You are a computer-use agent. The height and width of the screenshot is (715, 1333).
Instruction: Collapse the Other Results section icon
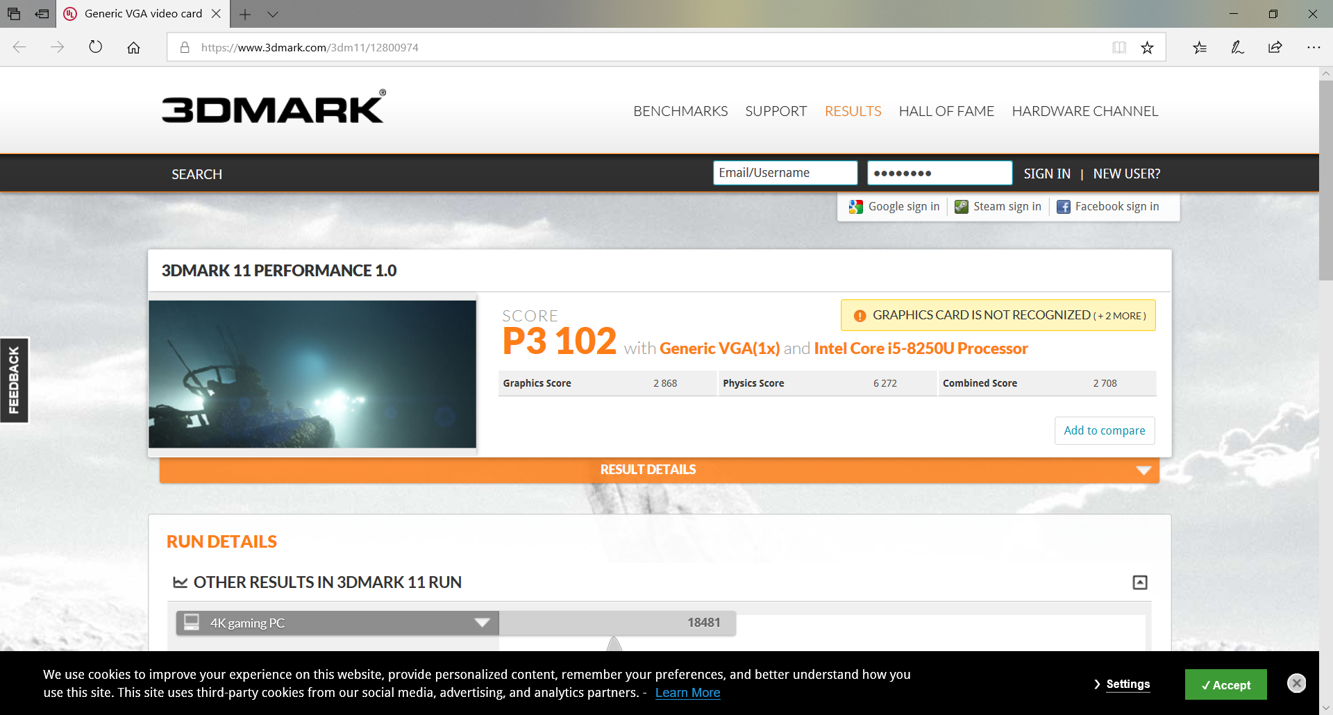[1140, 582]
